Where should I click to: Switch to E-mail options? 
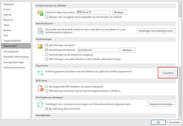pos(16,9)
